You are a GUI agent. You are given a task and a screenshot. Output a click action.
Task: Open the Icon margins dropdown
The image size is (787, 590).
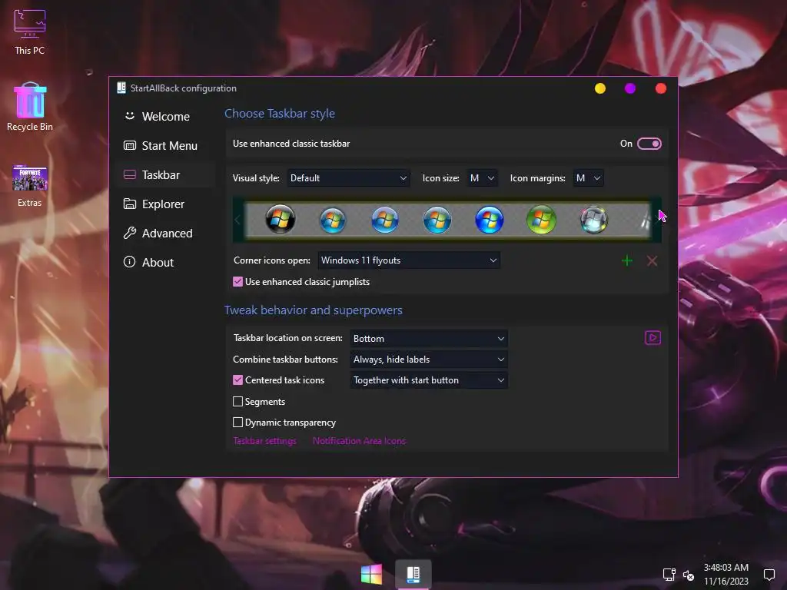[588, 178]
